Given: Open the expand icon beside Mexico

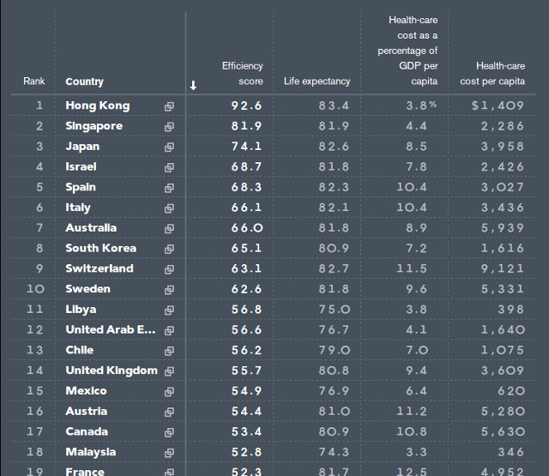Looking at the screenshot, I should click(169, 391).
